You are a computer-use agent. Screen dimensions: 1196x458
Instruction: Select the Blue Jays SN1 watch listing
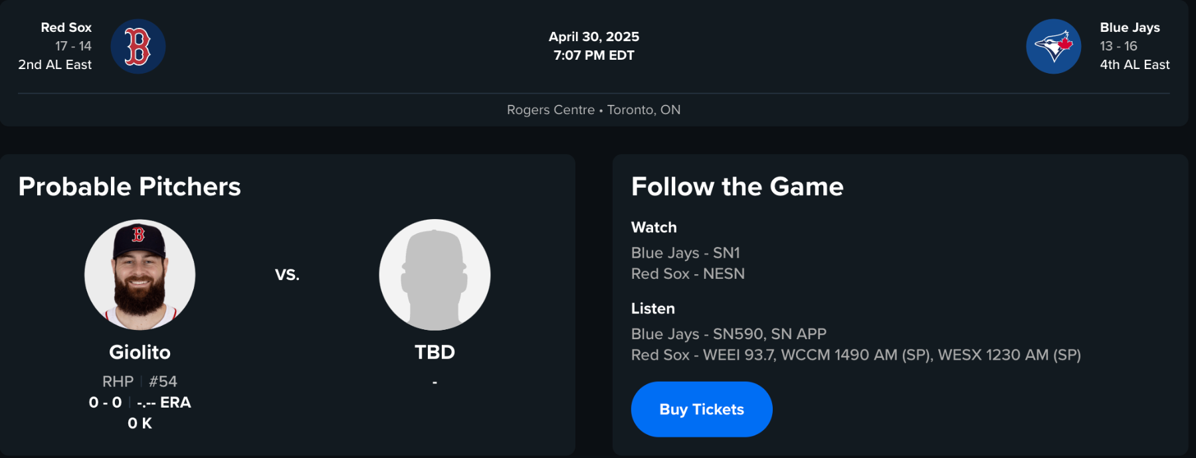685,253
